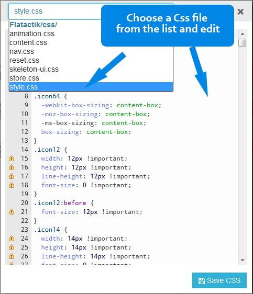The height and width of the screenshot is (294, 253).
Task: Select animation.css from the list
Action: pyautogui.click(x=91, y=33)
